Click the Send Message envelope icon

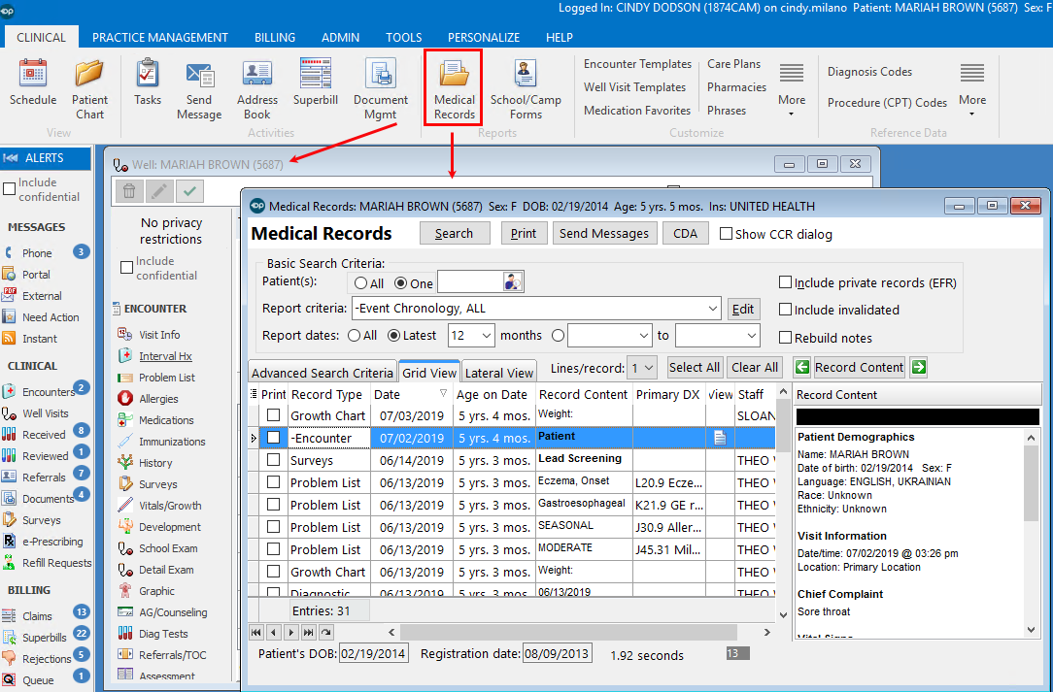click(x=199, y=73)
